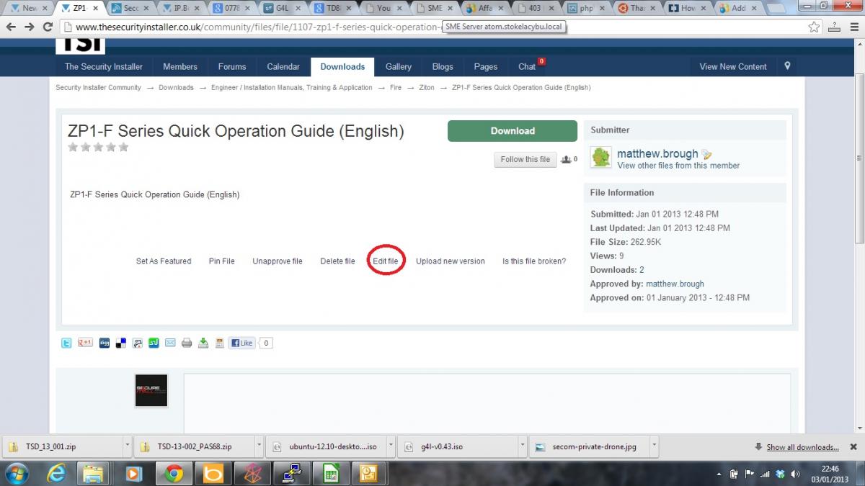Open the Gallery tab
The width and height of the screenshot is (865, 486).
point(398,66)
